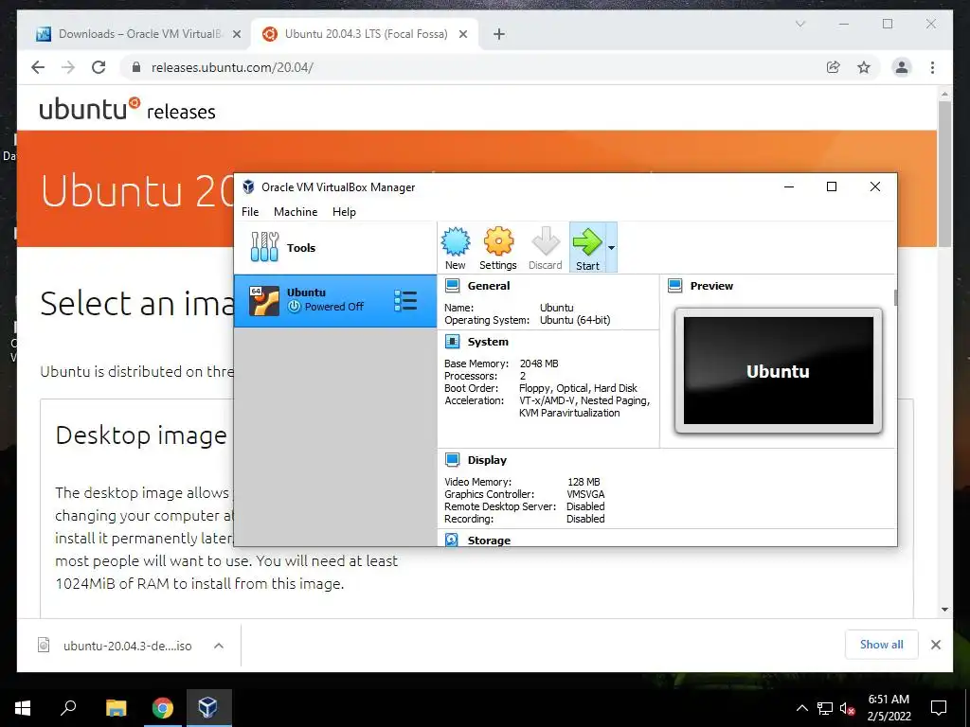Open the Help menu in VirtualBox

click(x=344, y=211)
